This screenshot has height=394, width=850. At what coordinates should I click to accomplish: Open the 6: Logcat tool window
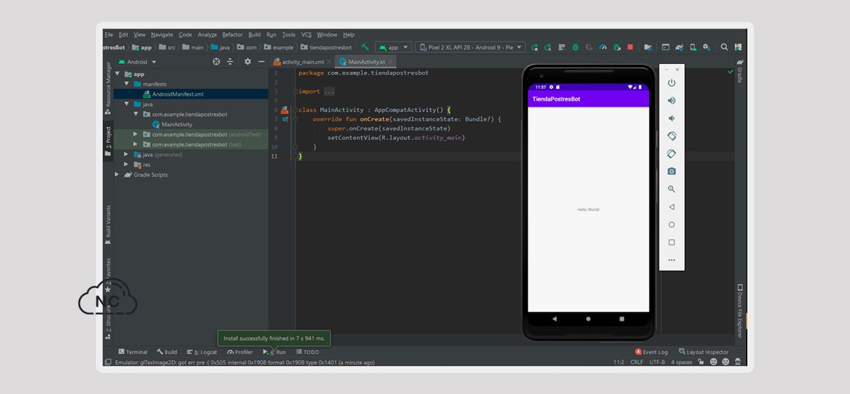coord(201,352)
